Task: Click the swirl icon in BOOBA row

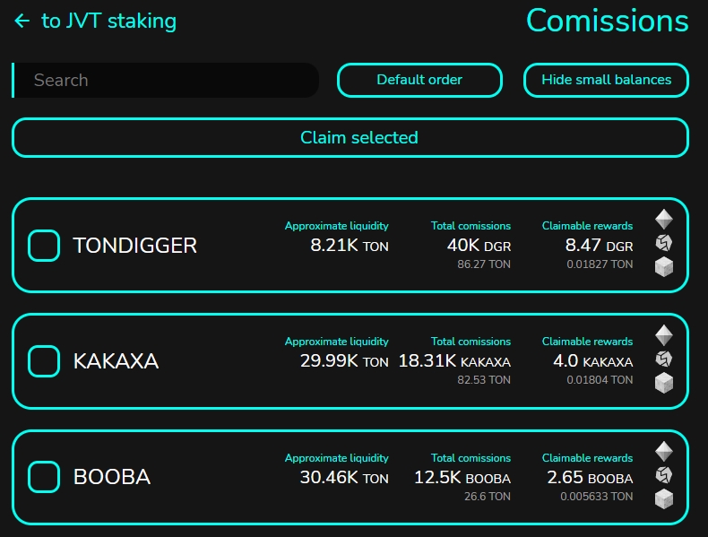Action: click(x=663, y=475)
